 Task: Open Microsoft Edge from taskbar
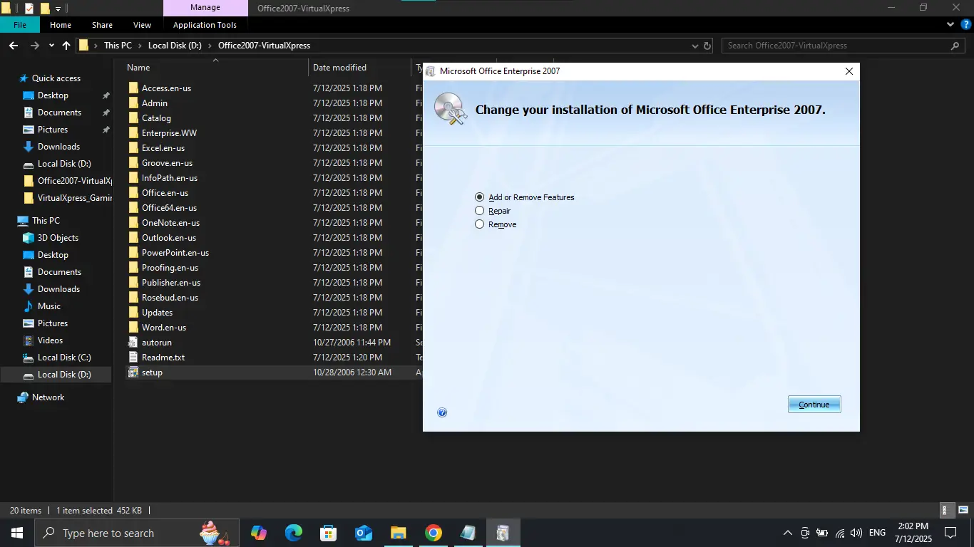[293, 533]
